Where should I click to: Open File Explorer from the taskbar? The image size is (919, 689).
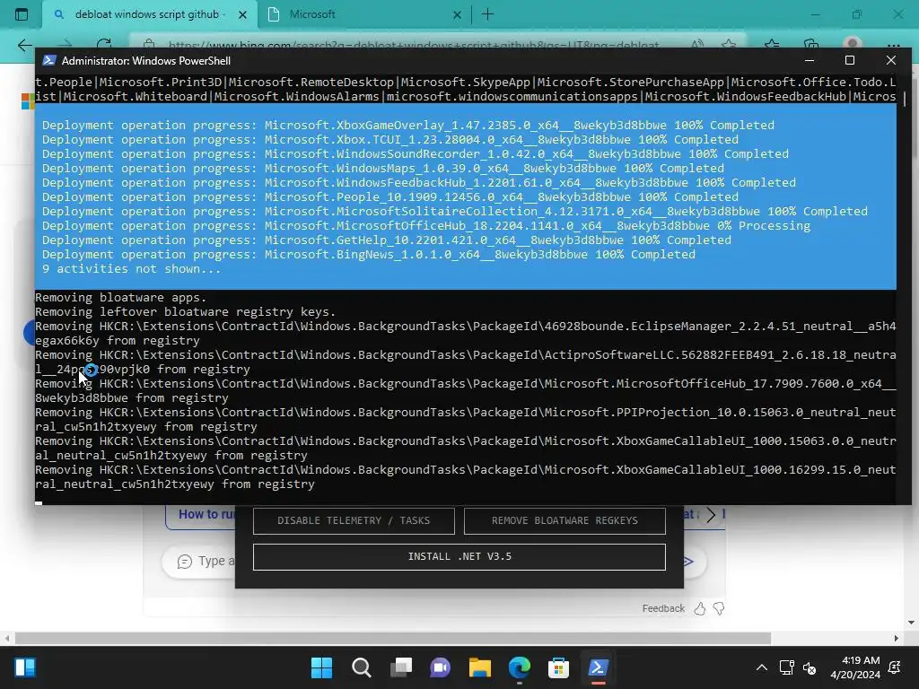pos(479,667)
